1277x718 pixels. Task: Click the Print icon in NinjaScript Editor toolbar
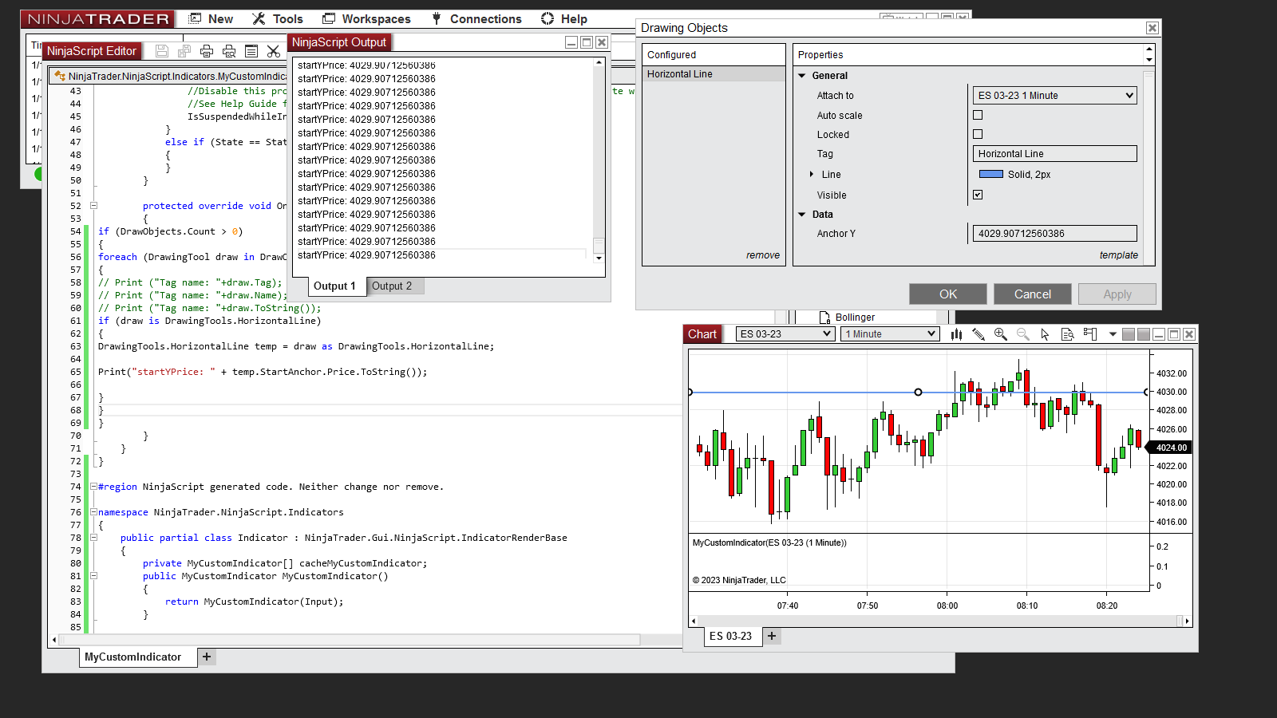coord(207,51)
